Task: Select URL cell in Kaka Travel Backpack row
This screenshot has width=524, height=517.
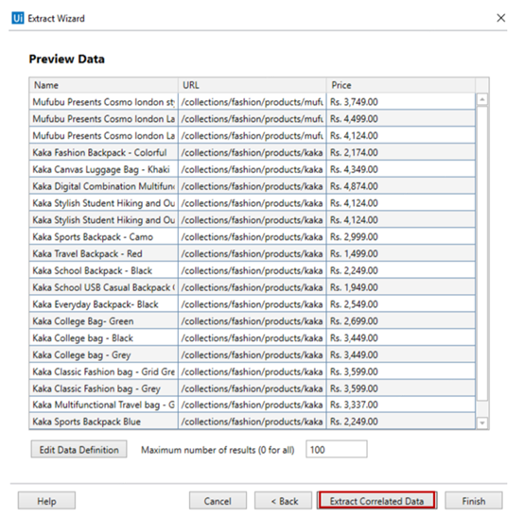Action: point(252,253)
